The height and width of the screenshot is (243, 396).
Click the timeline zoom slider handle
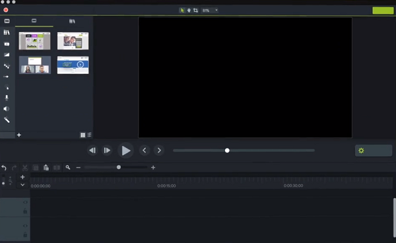click(119, 167)
